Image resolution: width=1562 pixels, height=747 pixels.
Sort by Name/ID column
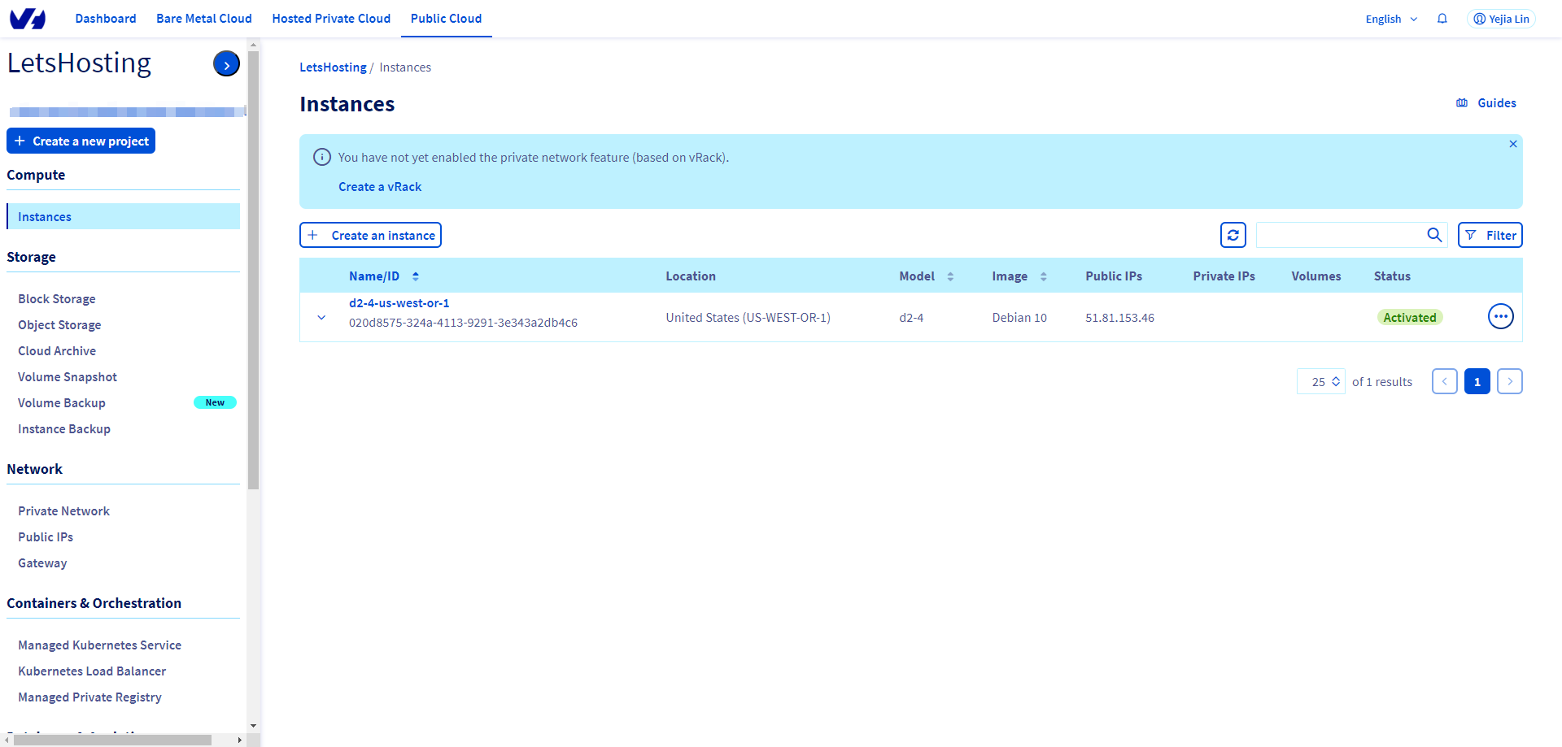[x=384, y=276]
